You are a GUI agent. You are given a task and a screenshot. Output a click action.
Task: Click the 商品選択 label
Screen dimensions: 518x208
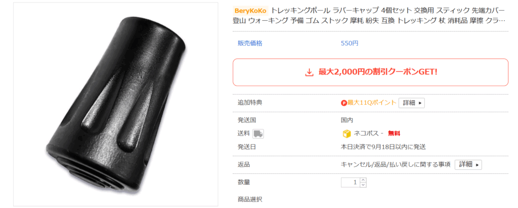pyautogui.click(x=250, y=199)
